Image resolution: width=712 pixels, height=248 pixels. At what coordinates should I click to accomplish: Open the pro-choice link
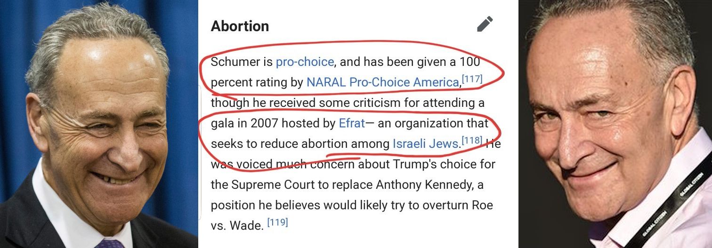click(x=305, y=62)
